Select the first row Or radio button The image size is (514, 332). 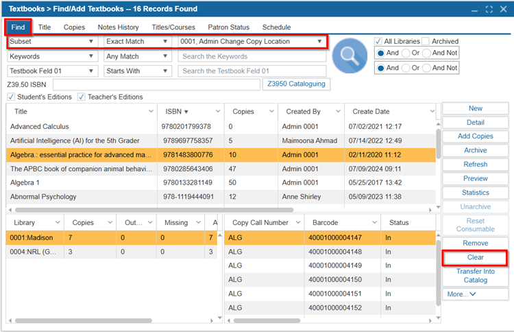(406, 53)
